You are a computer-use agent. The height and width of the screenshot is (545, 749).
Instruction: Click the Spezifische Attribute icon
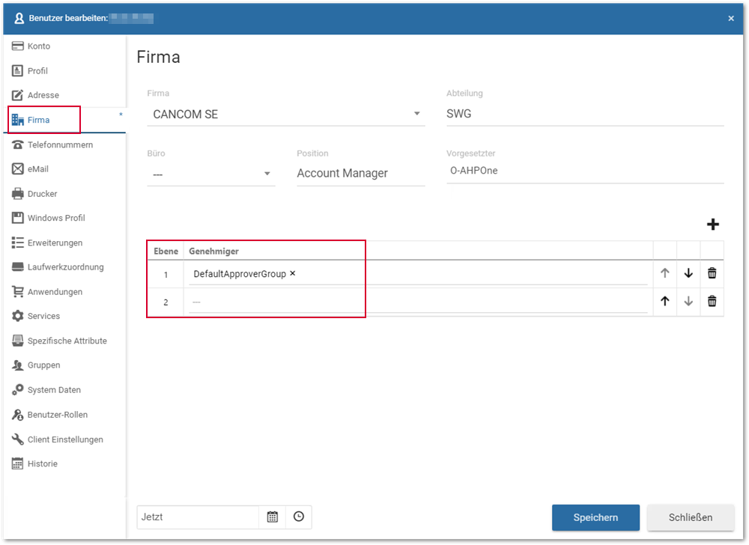18,341
